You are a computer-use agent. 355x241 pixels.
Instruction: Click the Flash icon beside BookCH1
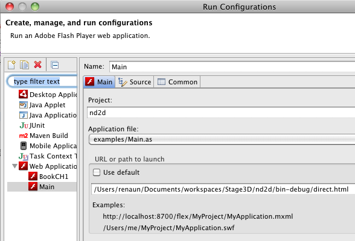tap(33, 176)
